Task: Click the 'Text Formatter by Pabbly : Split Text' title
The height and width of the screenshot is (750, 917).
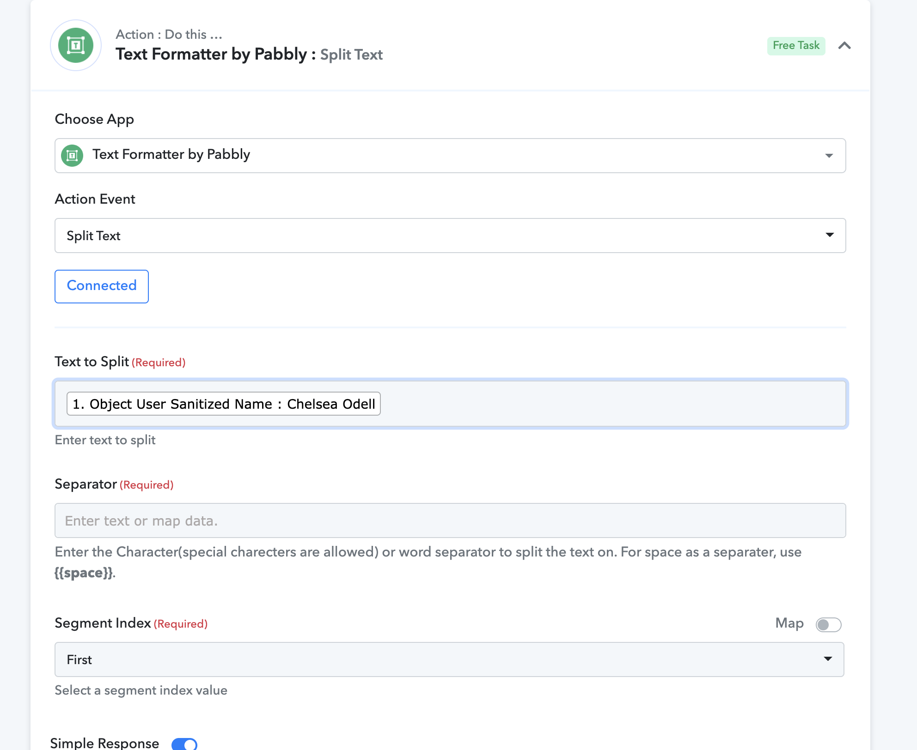Action: tap(249, 54)
